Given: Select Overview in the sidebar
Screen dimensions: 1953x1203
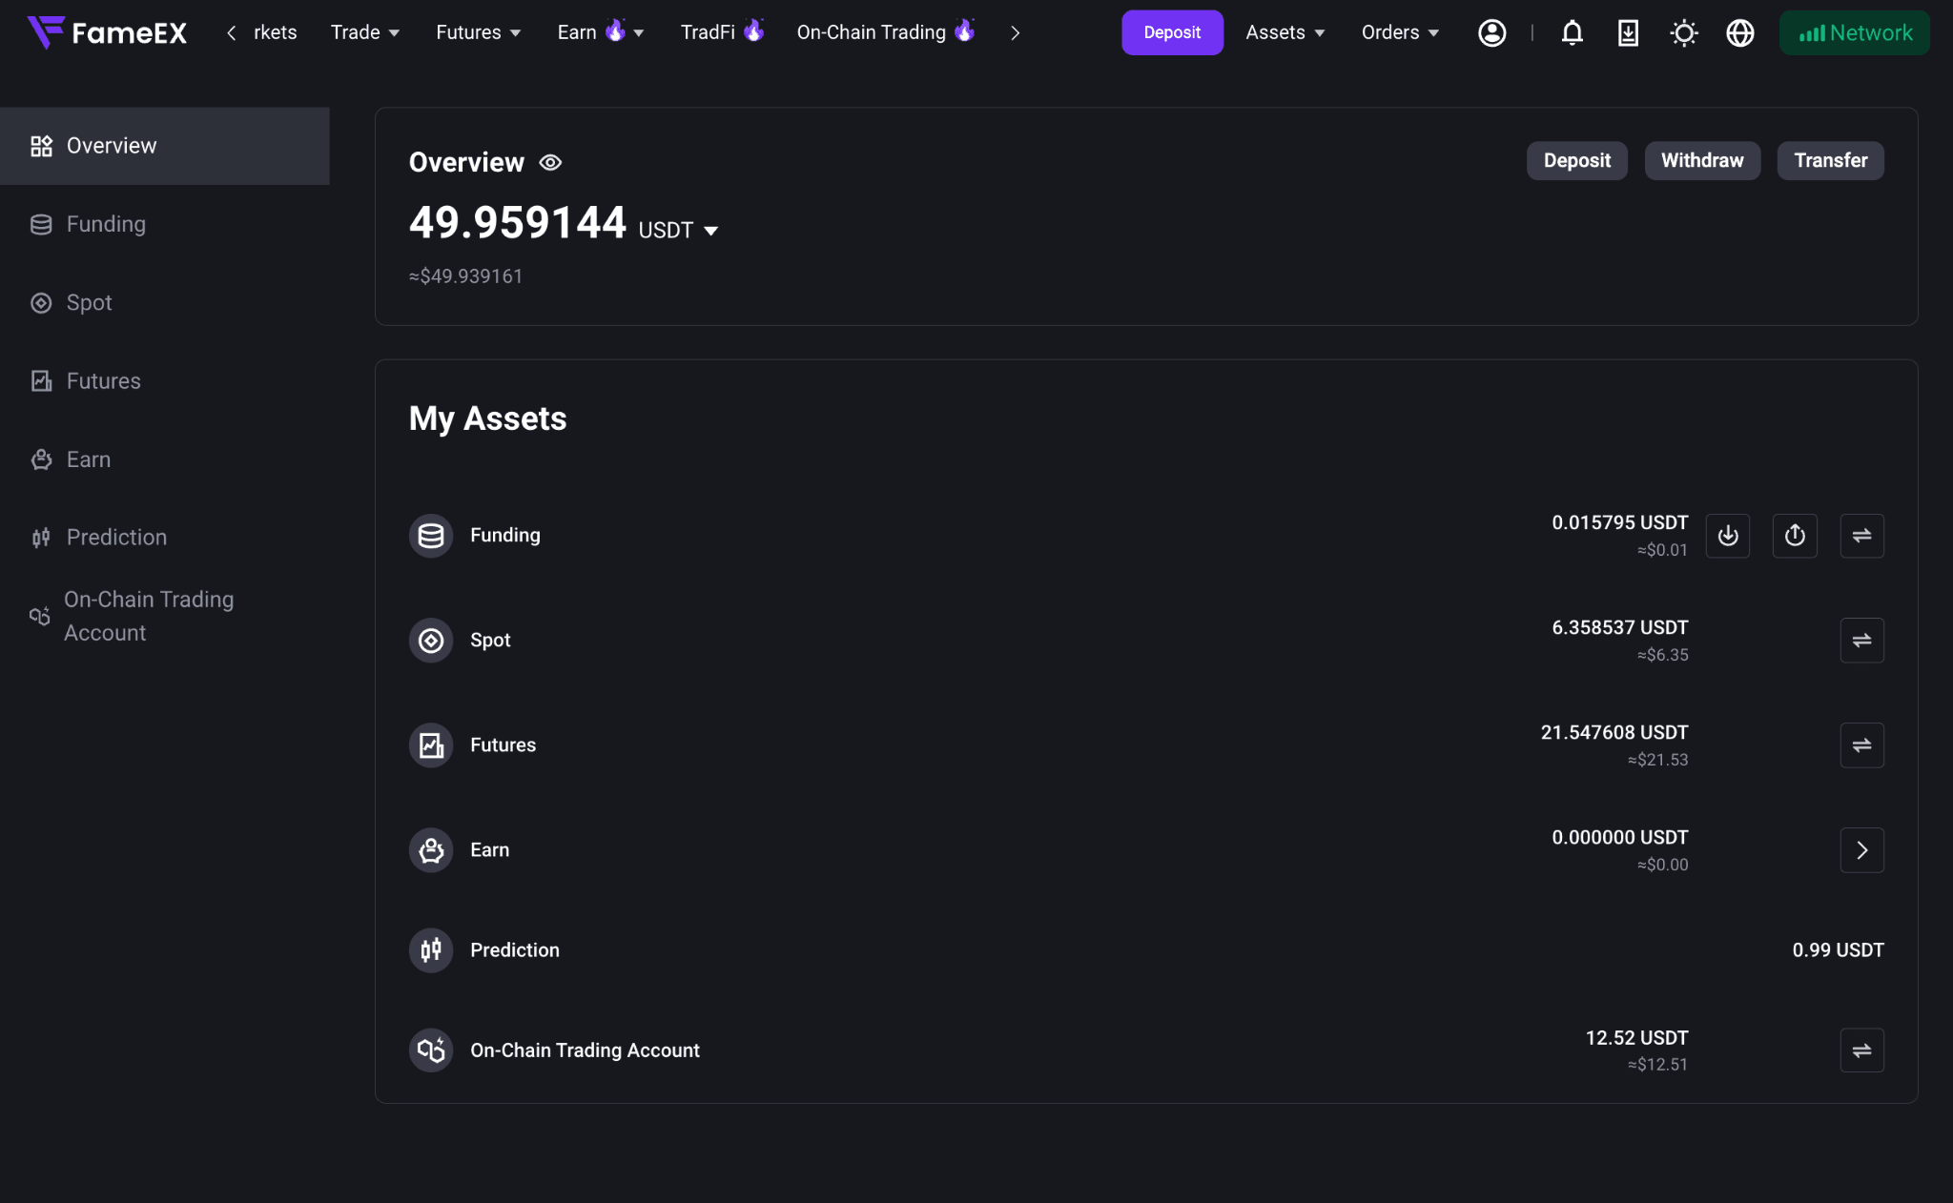Looking at the screenshot, I should pos(165,146).
